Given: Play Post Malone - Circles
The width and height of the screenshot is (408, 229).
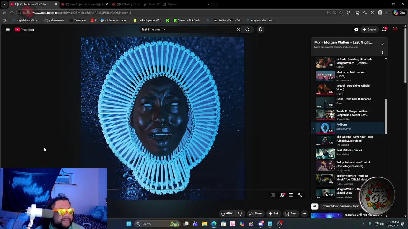Looking at the screenshot, I should point(348,153).
